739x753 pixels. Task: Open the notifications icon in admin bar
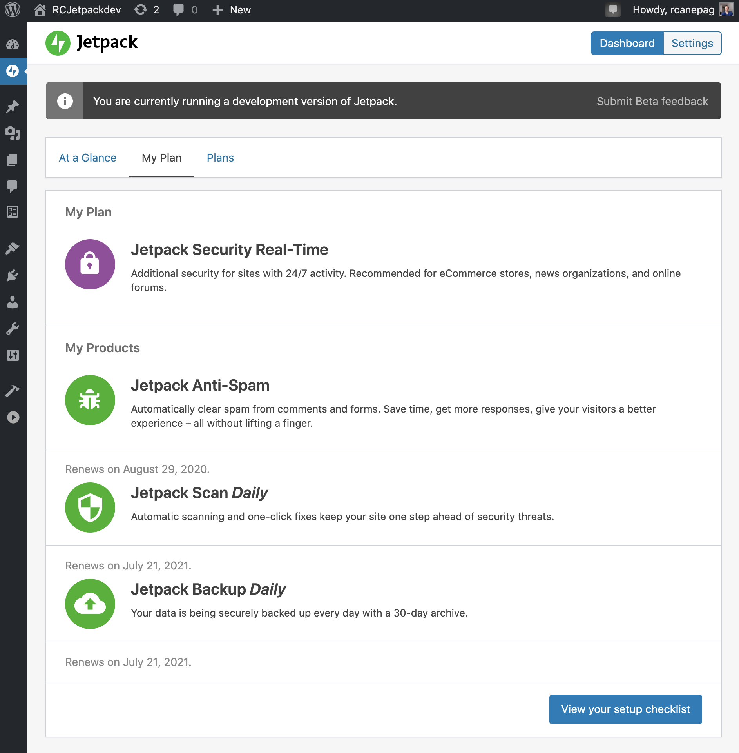613,10
